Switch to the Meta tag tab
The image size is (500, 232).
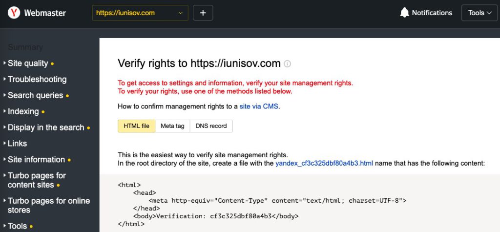172,126
